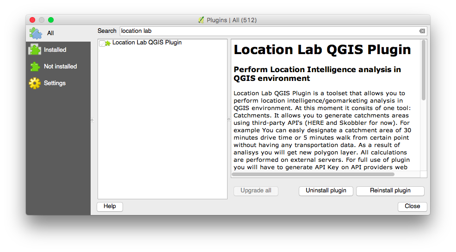Open the Installed plugins puzzle icon
Image resolution: width=456 pixels, height=252 pixels.
pyautogui.click(x=35, y=49)
